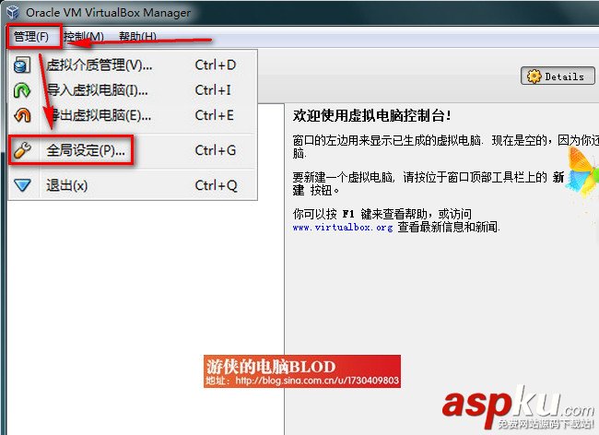
Task: Click the Ctrl+D shortcut text
Action: (216, 65)
